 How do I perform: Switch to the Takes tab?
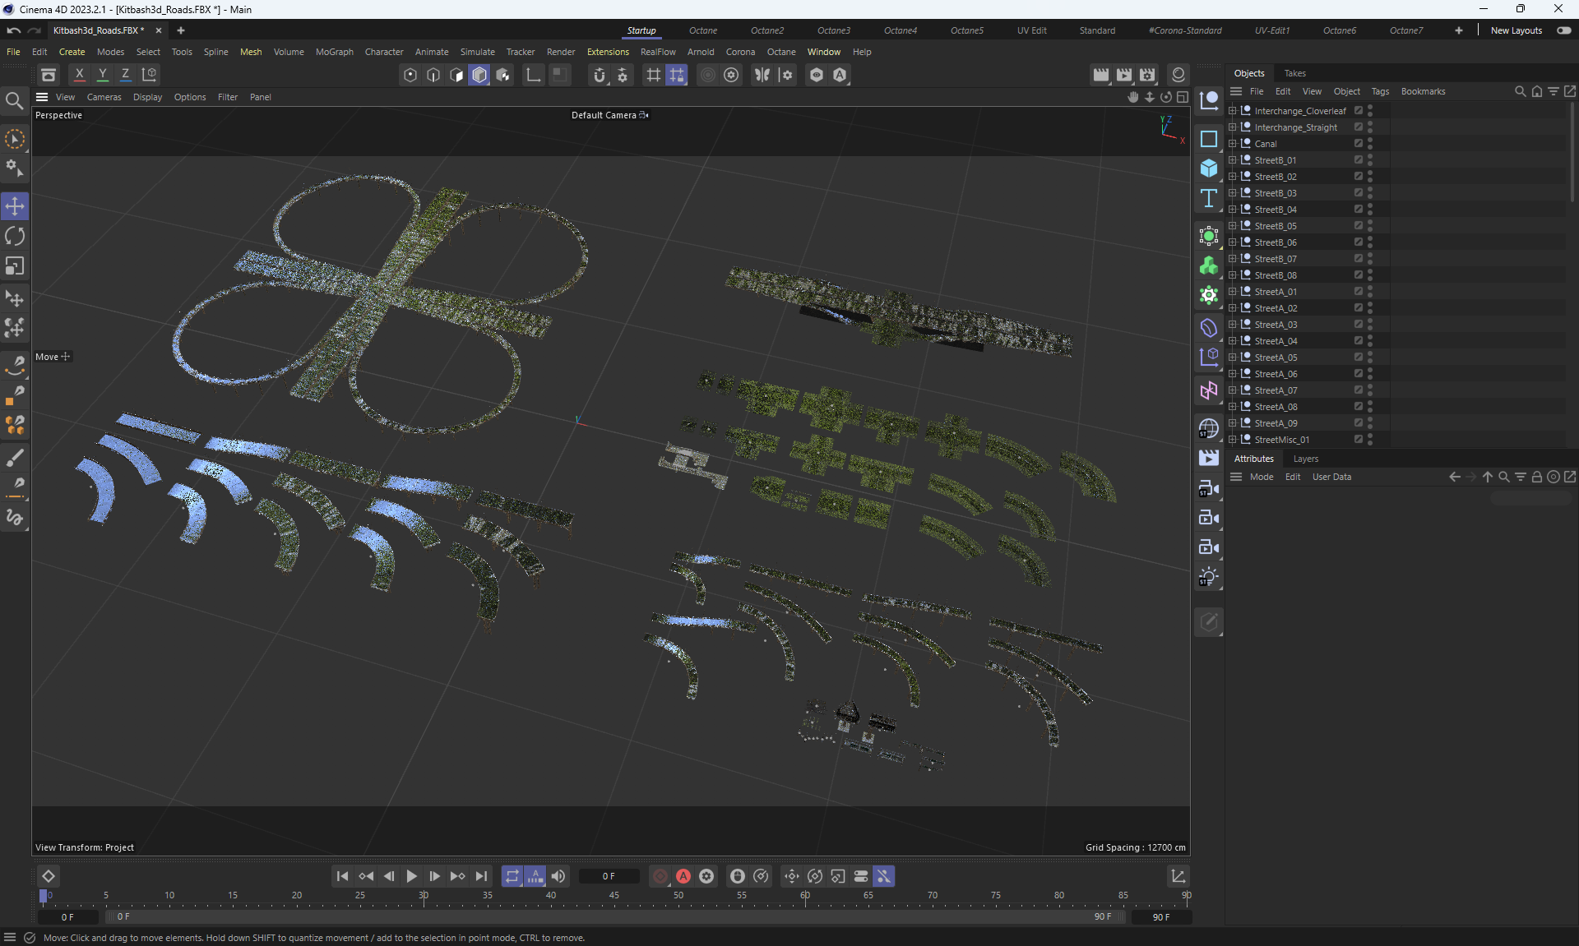click(1294, 73)
